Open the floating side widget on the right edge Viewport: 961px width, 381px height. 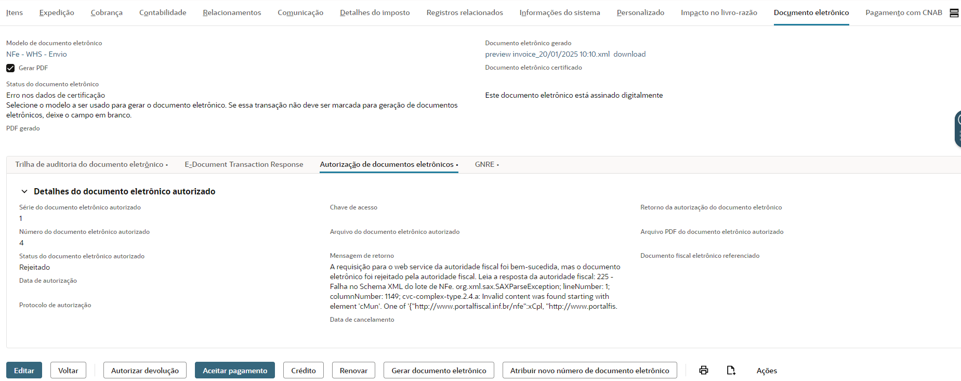(957, 128)
